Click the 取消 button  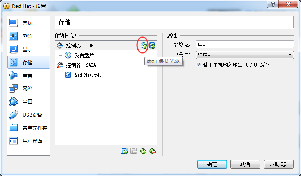coord(245,164)
